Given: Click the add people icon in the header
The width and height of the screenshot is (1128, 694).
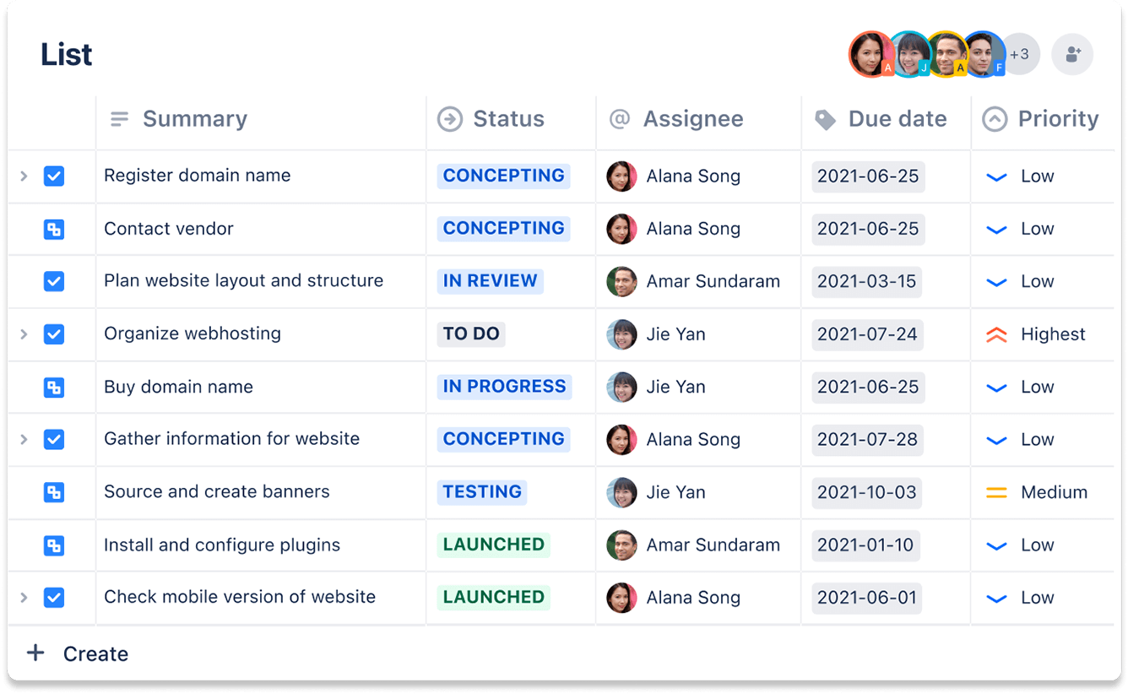Looking at the screenshot, I should (1072, 54).
